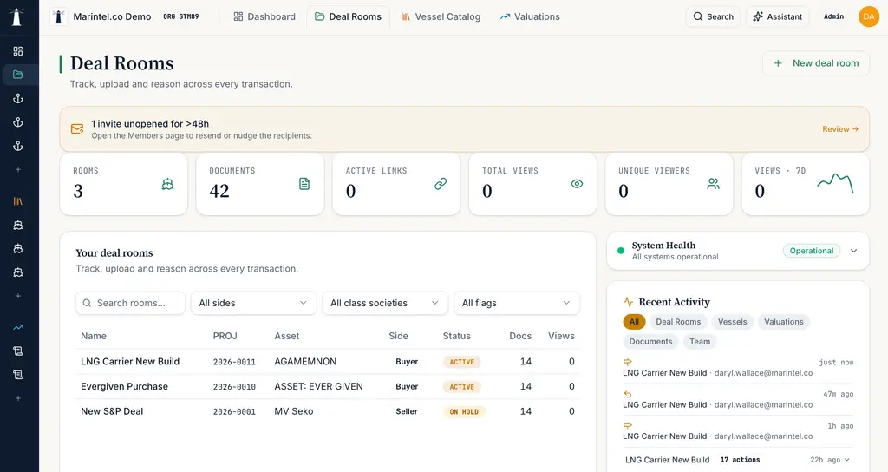Image resolution: width=888 pixels, height=472 pixels.
Task: Expand the System Health panel chevron
Action: [853, 251]
